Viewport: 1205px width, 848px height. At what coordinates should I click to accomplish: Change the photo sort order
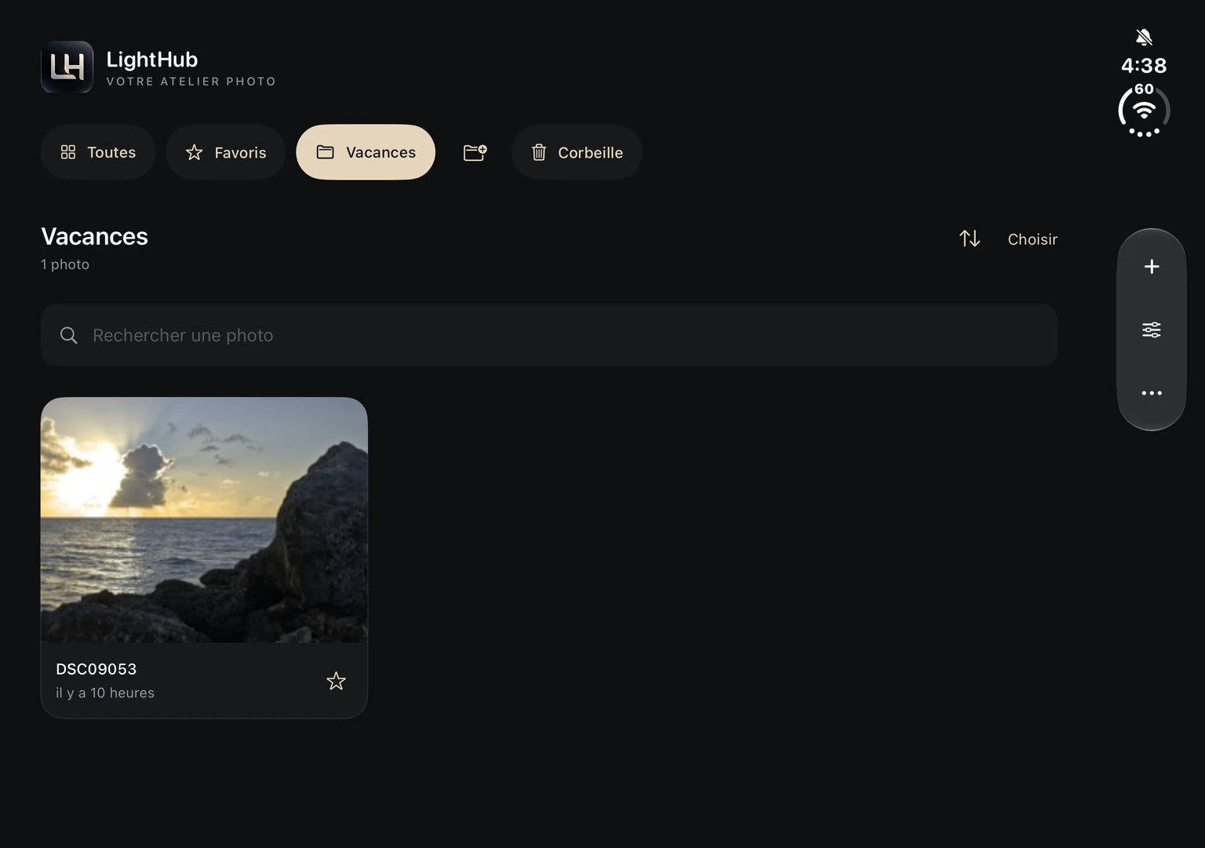click(970, 238)
